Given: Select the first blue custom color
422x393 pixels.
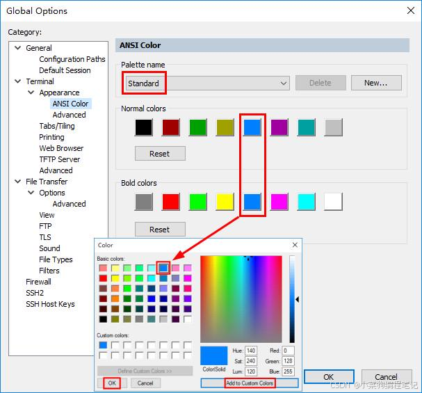Looking at the screenshot, I should pos(103,345).
